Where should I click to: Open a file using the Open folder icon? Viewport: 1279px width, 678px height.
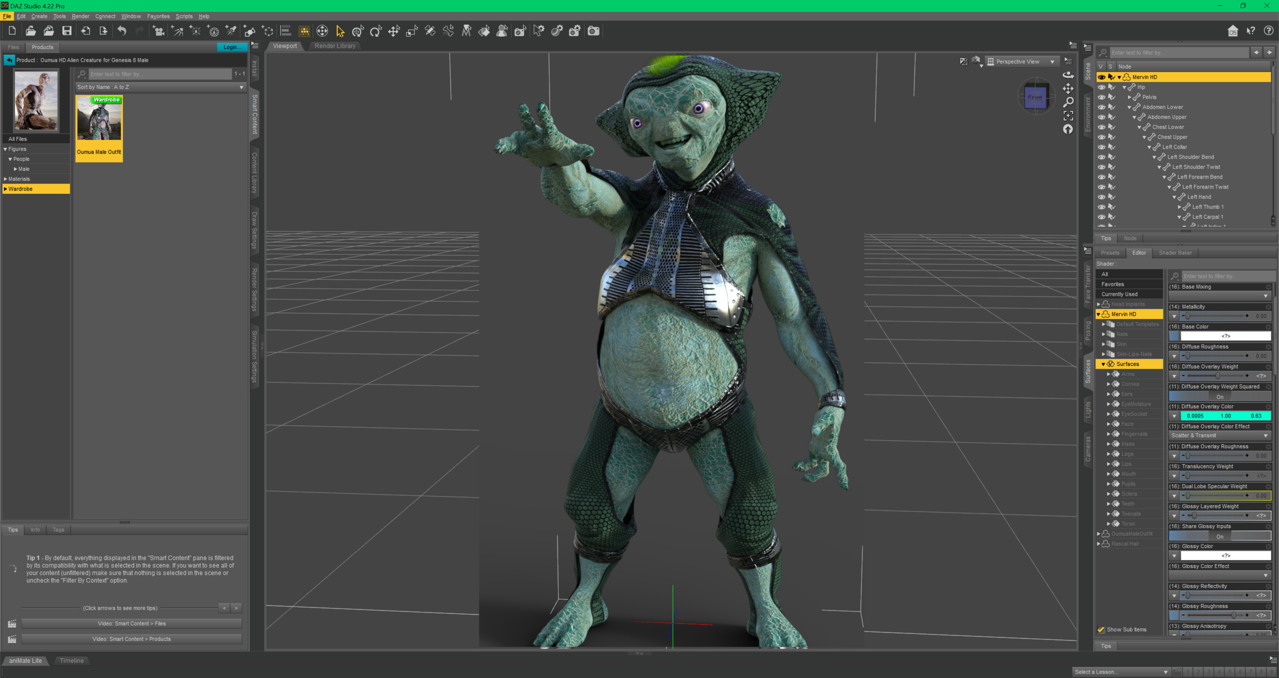[31, 31]
